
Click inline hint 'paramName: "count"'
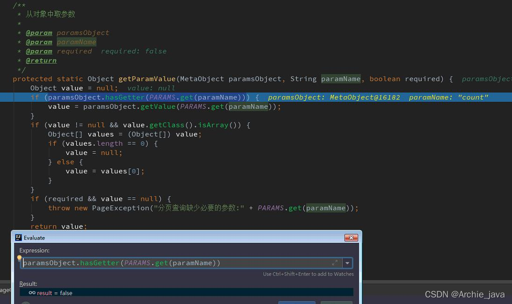pos(448,97)
